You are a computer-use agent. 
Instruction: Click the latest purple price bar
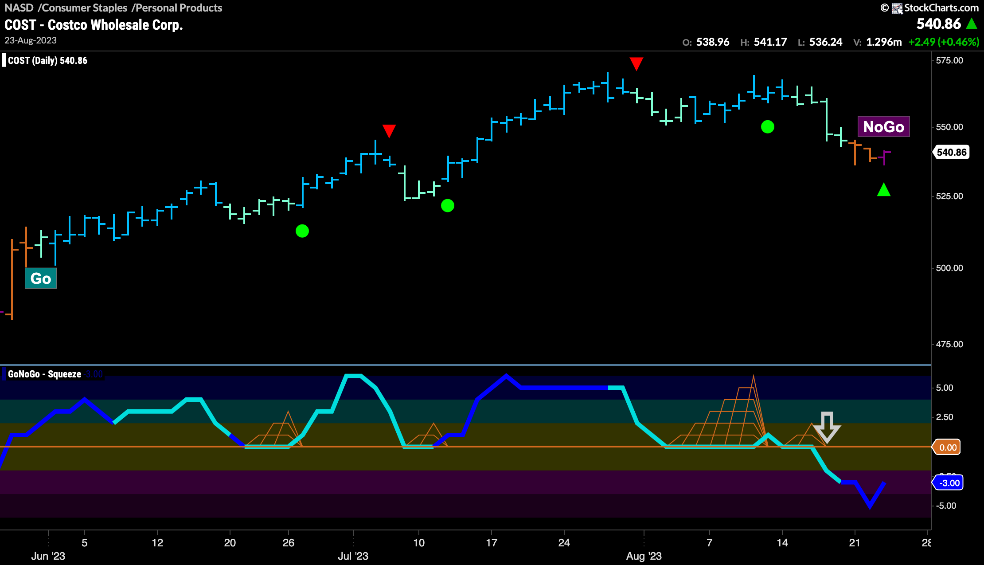(x=885, y=158)
